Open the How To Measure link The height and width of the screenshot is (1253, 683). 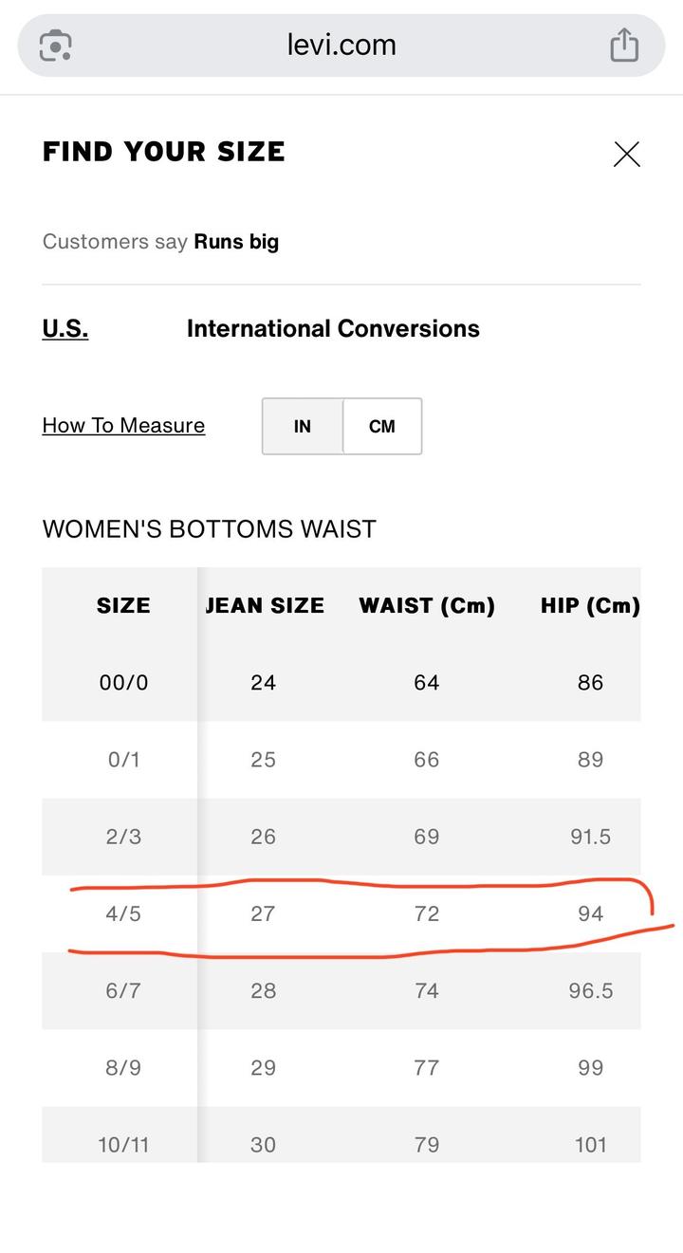coord(123,425)
